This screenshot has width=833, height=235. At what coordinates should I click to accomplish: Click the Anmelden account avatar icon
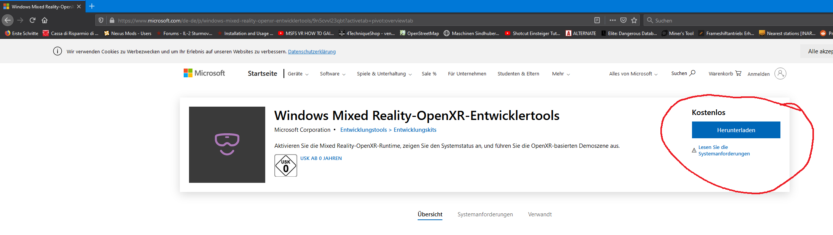(780, 74)
